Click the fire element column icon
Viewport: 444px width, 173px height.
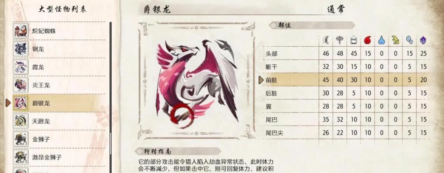click(367, 41)
